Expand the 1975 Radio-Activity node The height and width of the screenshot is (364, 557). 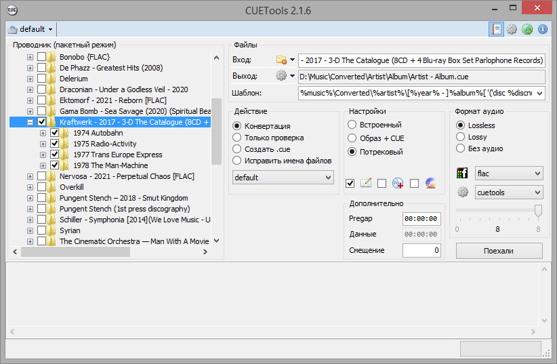43,144
